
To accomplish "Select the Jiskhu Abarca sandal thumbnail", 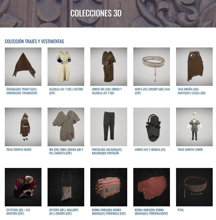I will 152,127.
